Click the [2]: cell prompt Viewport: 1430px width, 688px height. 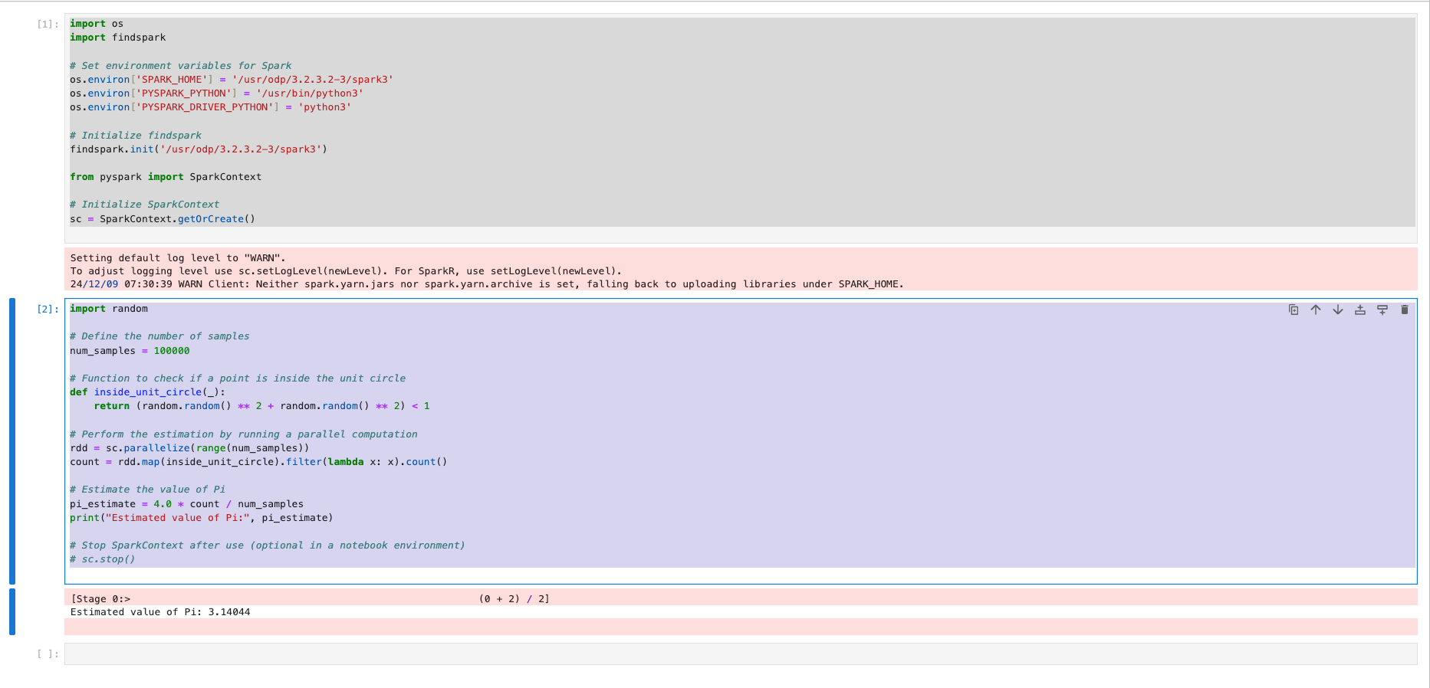click(48, 309)
